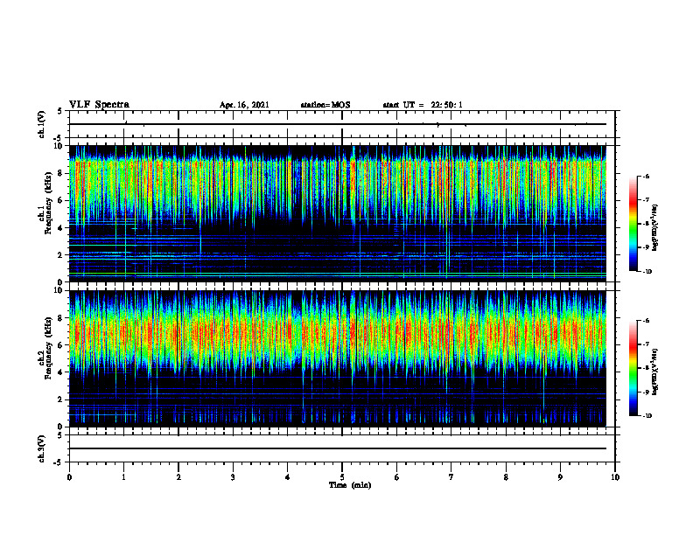Screen dimensions: 693x535
Task: Click time tick label "7" on bottom axis
Action: 451,477
